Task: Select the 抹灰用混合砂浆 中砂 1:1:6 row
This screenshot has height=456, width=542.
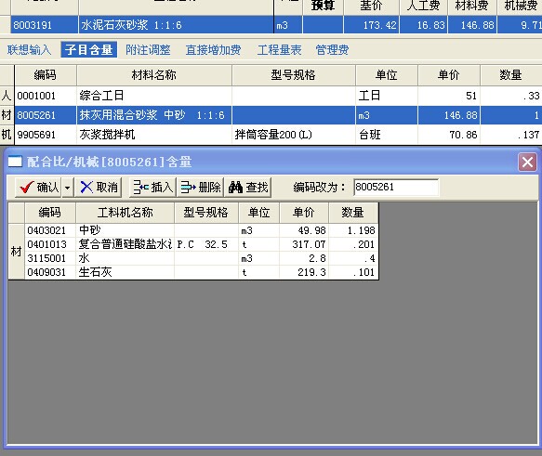Action: tap(271, 115)
